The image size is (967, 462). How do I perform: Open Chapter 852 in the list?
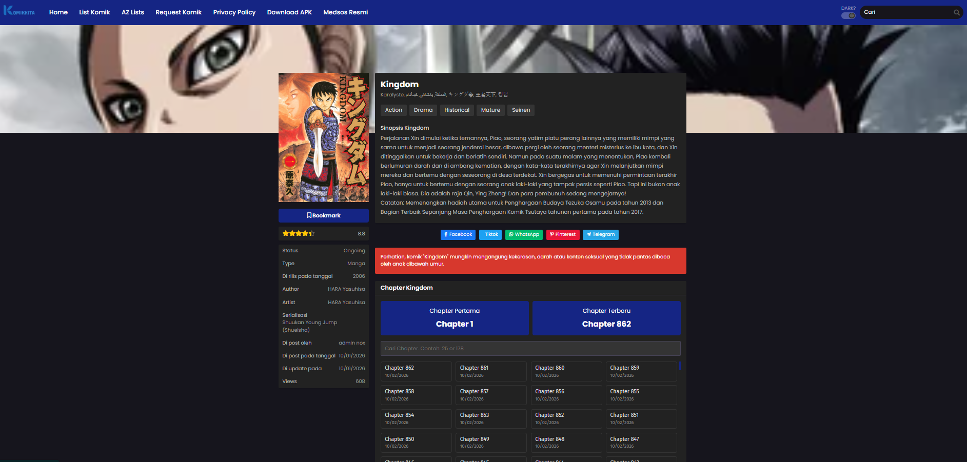(566, 418)
